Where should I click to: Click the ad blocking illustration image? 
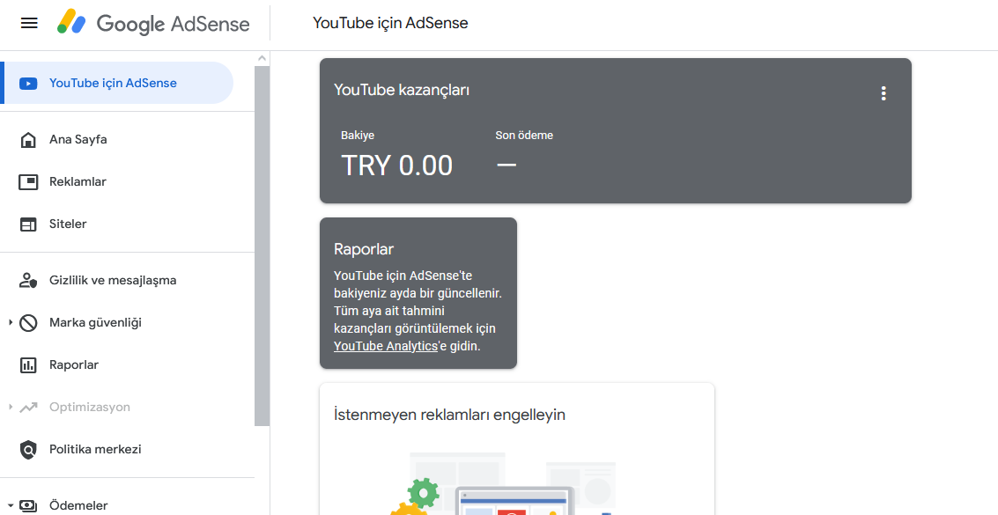(x=504, y=483)
